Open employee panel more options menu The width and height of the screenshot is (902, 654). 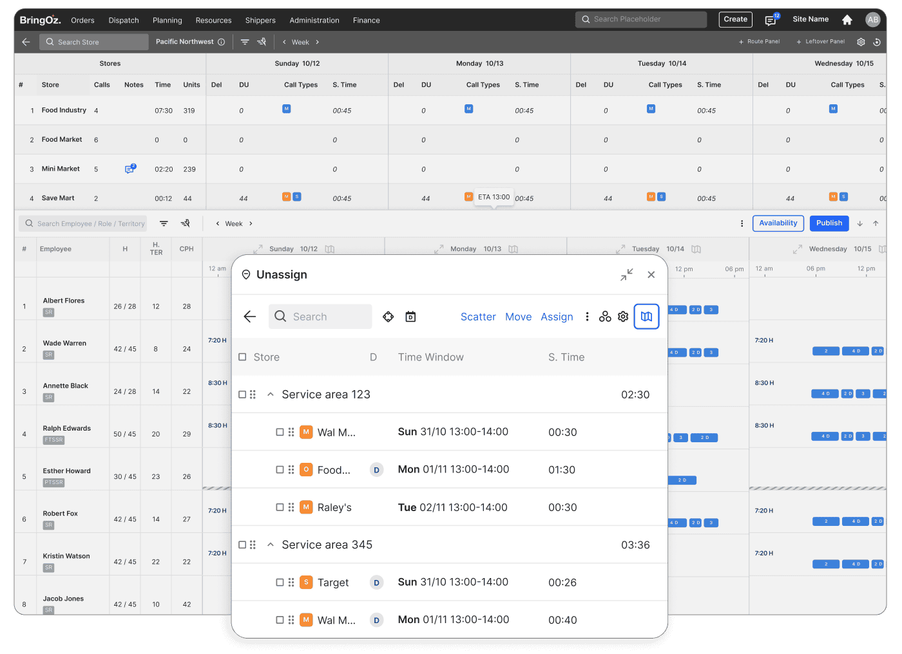tap(742, 223)
